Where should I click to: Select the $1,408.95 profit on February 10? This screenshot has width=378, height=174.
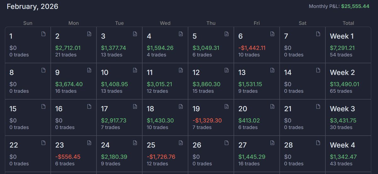pos(114,84)
